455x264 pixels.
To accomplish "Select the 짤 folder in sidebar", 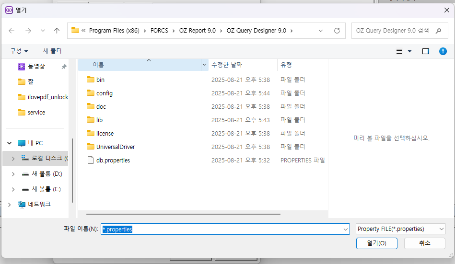I will [x=31, y=82].
